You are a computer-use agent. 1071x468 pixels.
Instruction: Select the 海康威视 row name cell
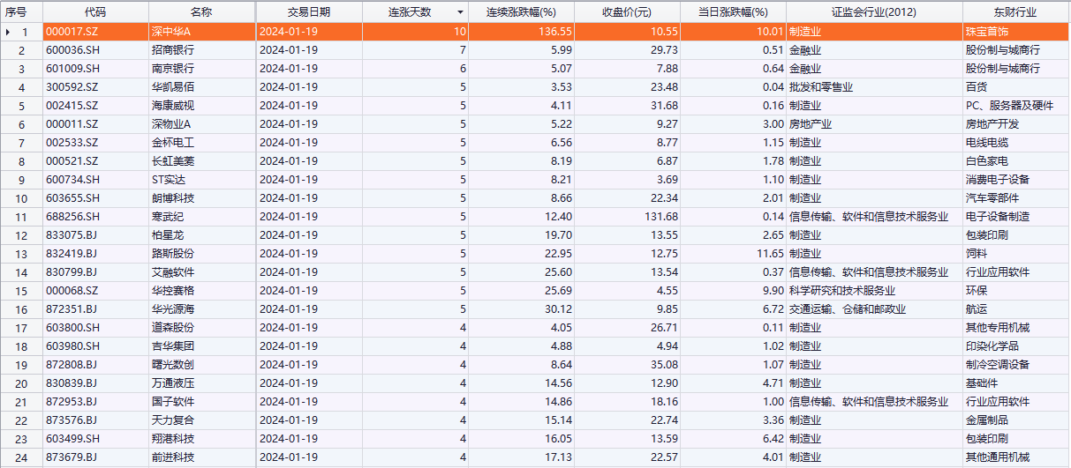tap(201, 106)
